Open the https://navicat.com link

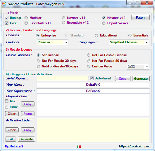pyautogui.click(x=134, y=146)
